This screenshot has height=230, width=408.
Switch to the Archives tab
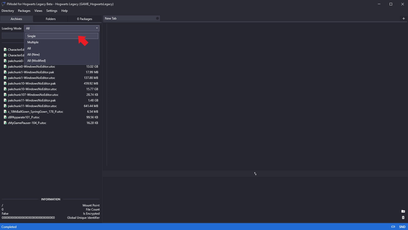click(x=16, y=19)
